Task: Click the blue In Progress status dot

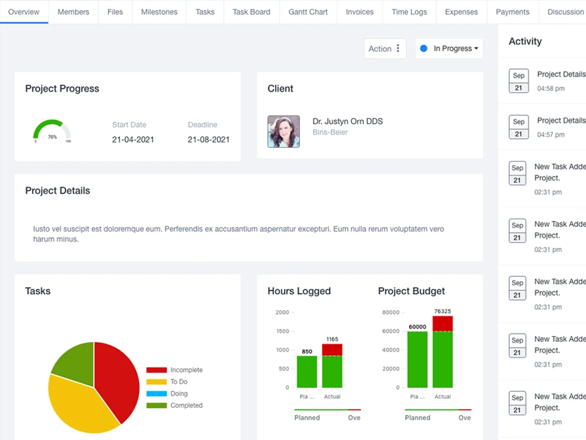Action: pos(423,49)
